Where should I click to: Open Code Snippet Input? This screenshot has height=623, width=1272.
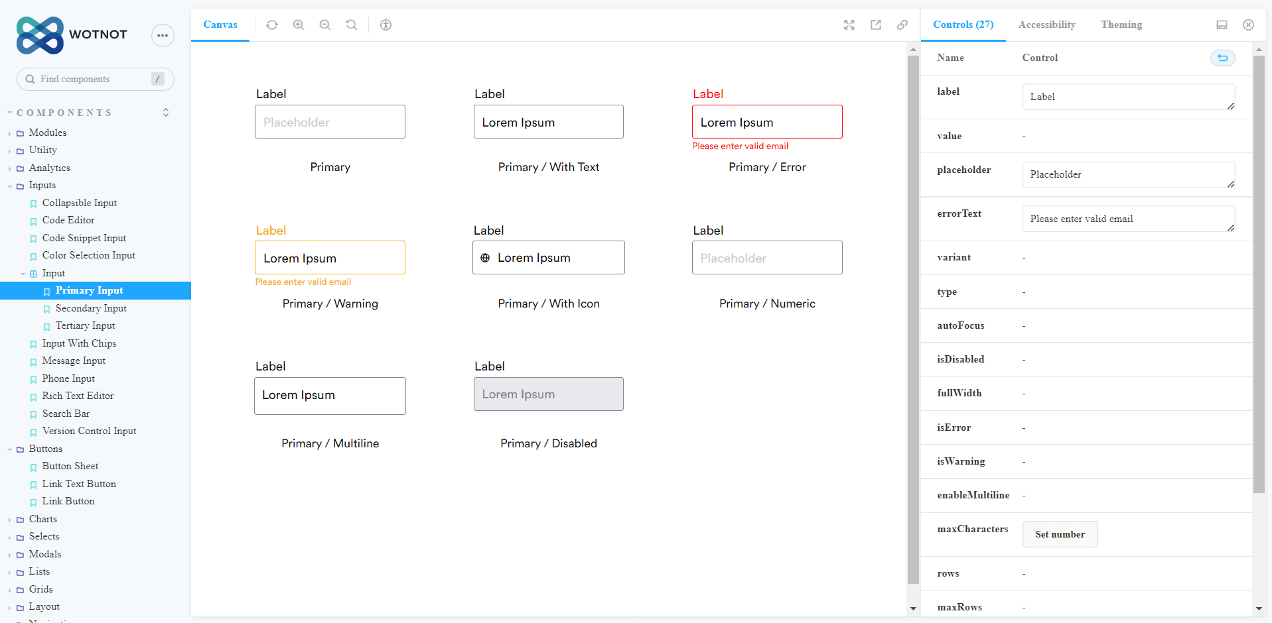(x=84, y=238)
